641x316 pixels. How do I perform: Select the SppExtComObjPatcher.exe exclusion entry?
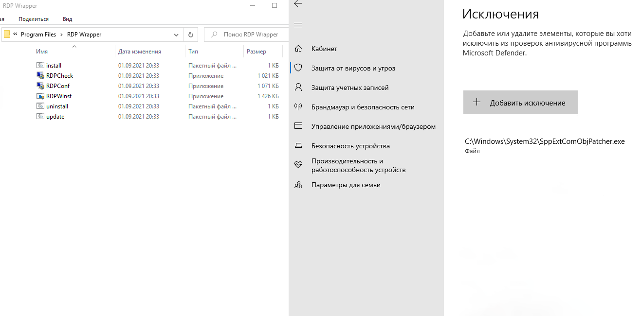click(x=545, y=146)
